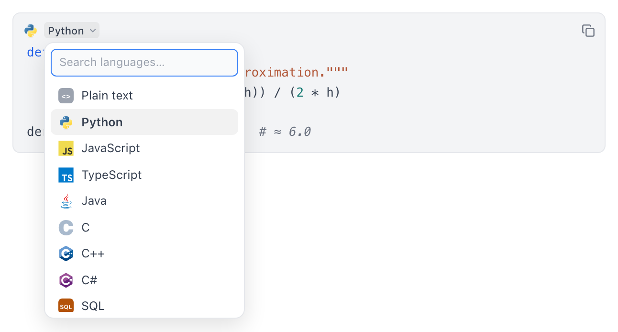Click the C++ hexagon icon
Viewport: 618px width, 332px height.
coord(66,254)
